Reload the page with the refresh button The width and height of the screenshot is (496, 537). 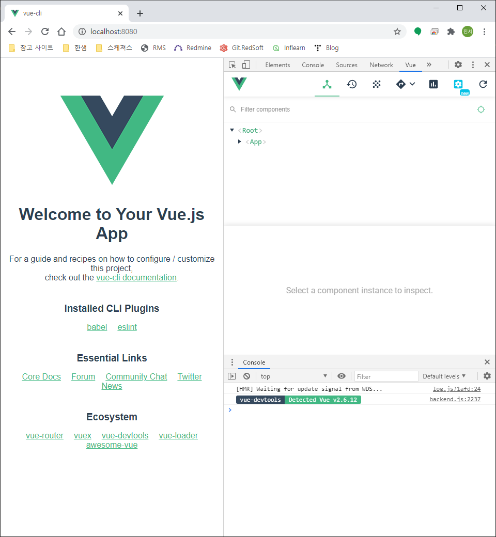[x=45, y=31]
